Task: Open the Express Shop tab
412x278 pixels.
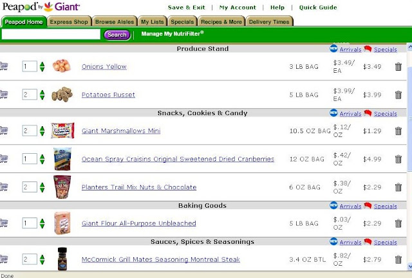Action: pyautogui.click(x=69, y=22)
